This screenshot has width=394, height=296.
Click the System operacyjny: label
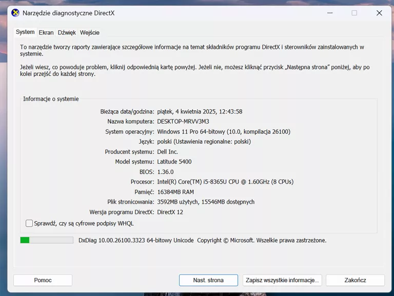pos(130,132)
